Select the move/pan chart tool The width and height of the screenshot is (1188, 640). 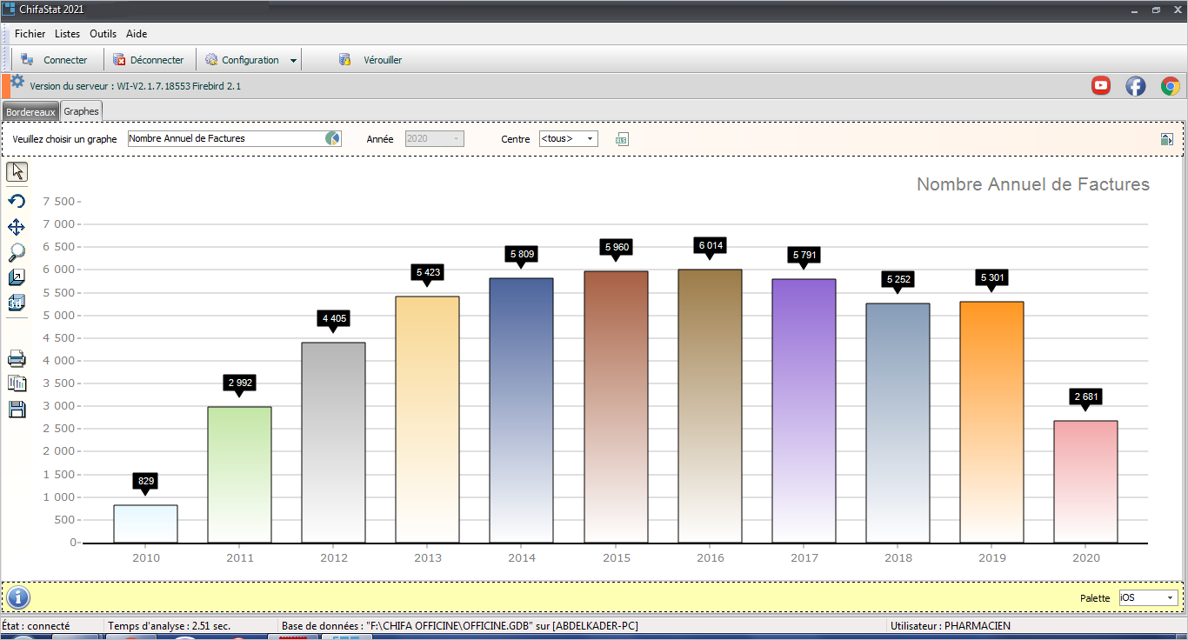coord(17,227)
